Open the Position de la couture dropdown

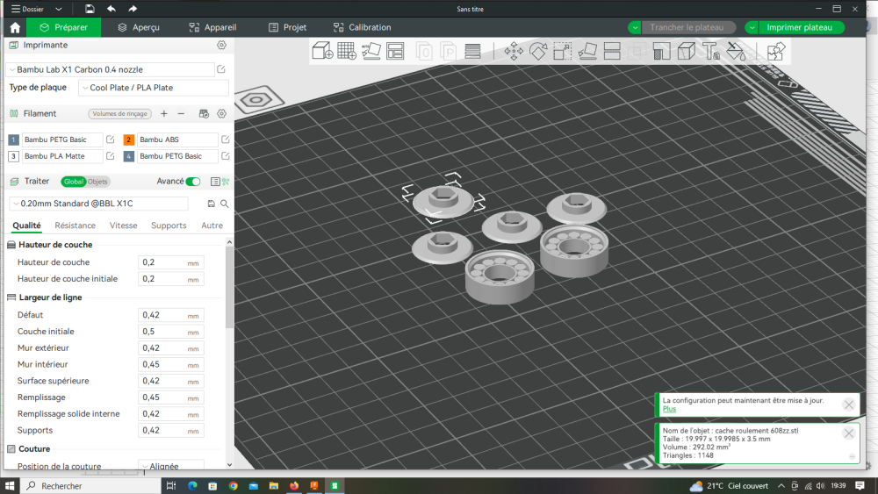click(x=171, y=465)
